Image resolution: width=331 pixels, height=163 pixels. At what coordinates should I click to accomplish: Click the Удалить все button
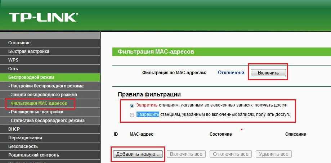click(x=274, y=154)
